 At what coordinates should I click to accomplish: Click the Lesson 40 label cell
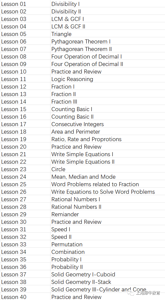point(25,297)
